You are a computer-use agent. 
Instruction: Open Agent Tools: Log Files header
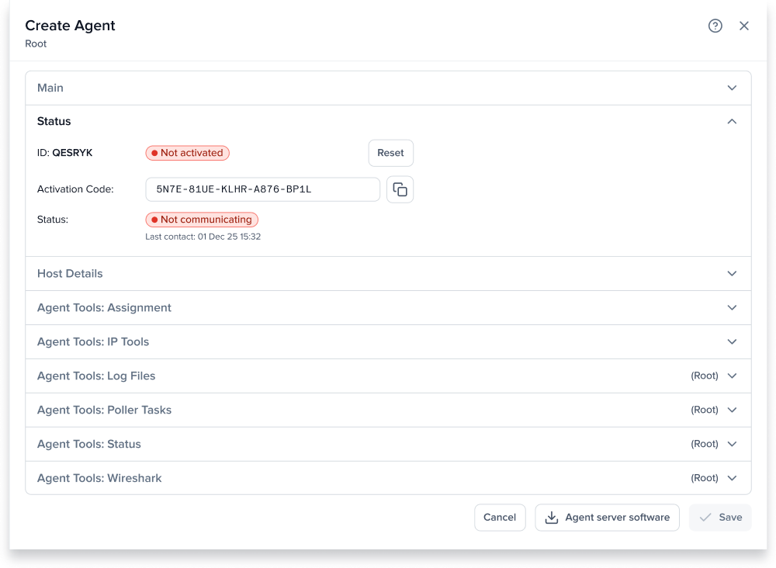tap(388, 376)
